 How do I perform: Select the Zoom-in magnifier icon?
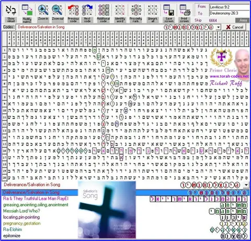pos(43,10)
